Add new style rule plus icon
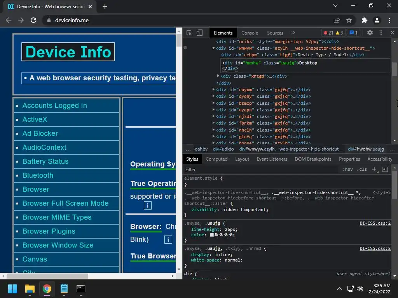Viewport: 398px width, 298px height. [x=374, y=169]
